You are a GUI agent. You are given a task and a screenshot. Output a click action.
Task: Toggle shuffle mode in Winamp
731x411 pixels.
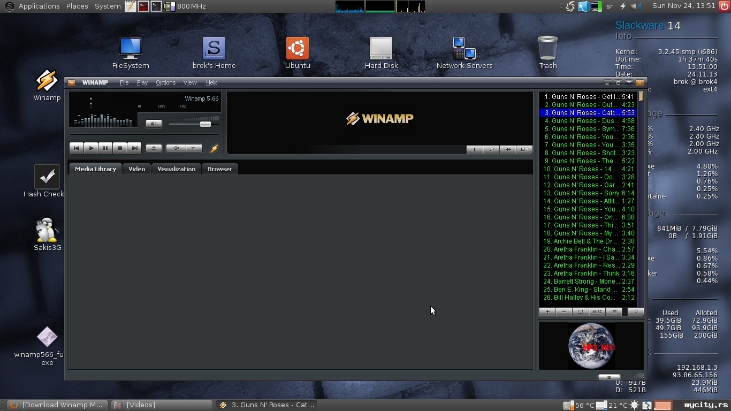[x=176, y=148]
